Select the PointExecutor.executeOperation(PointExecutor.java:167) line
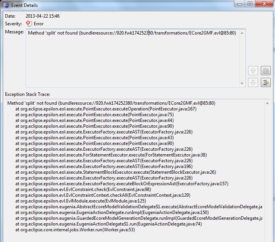The image size is (275, 242). coord(106,109)
